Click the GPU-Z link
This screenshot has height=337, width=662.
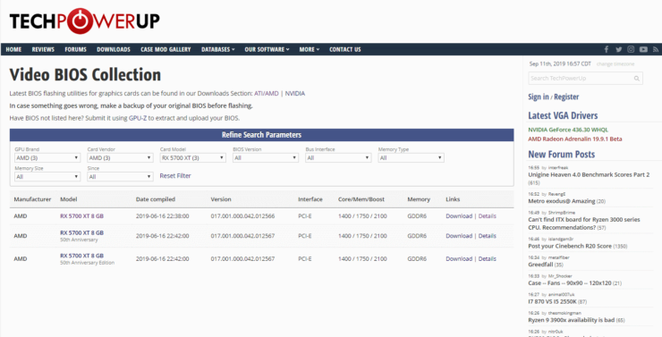pos(137,118)
